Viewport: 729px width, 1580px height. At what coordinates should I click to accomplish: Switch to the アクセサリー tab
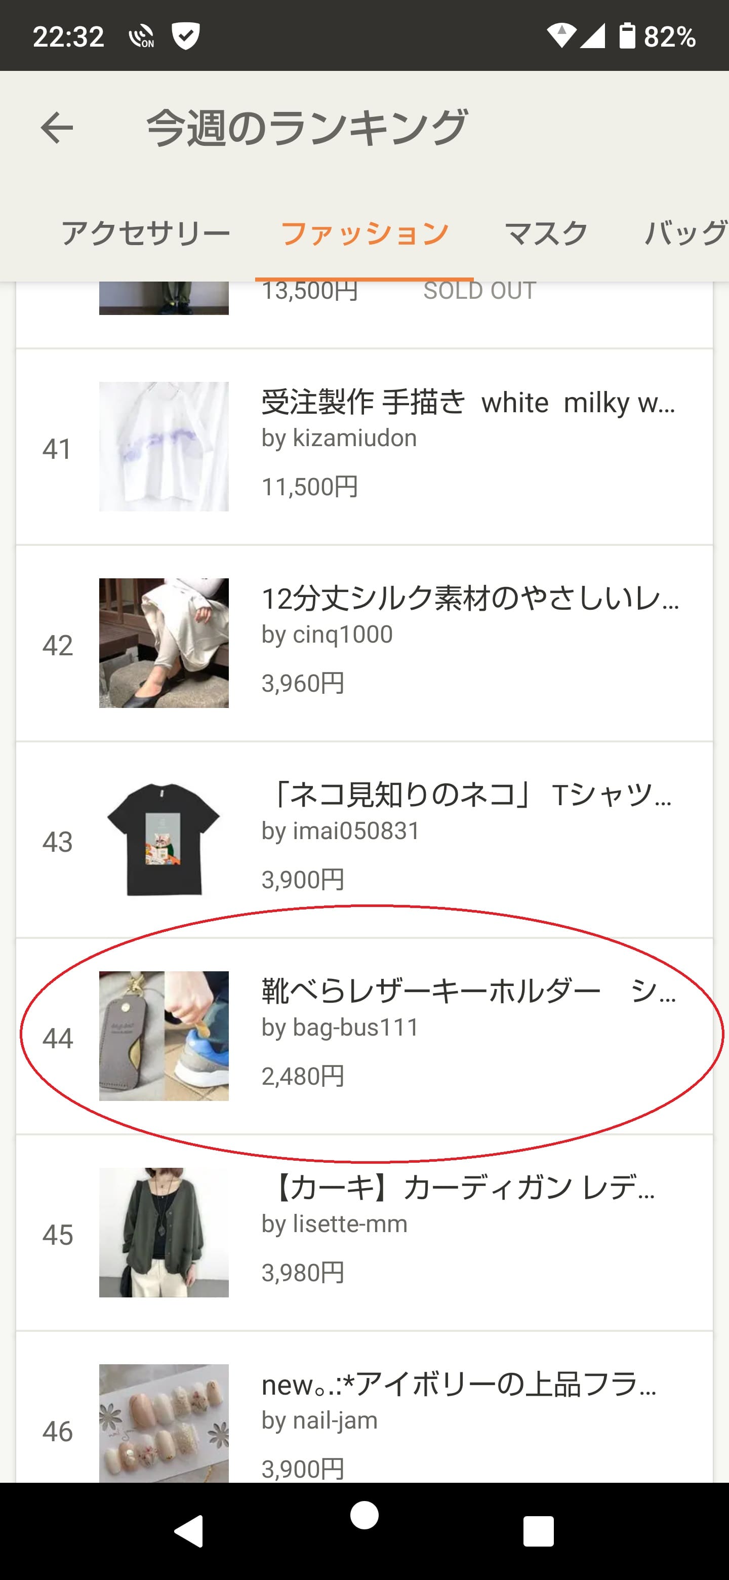pos(145,233)
